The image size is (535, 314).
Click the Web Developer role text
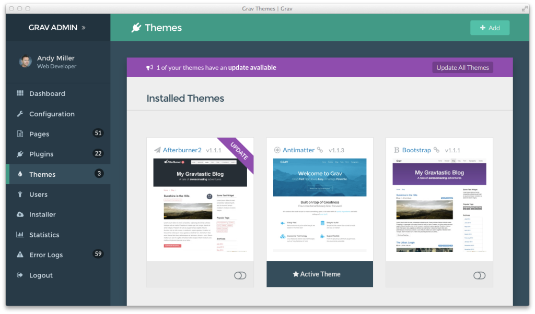pos(56,66)
